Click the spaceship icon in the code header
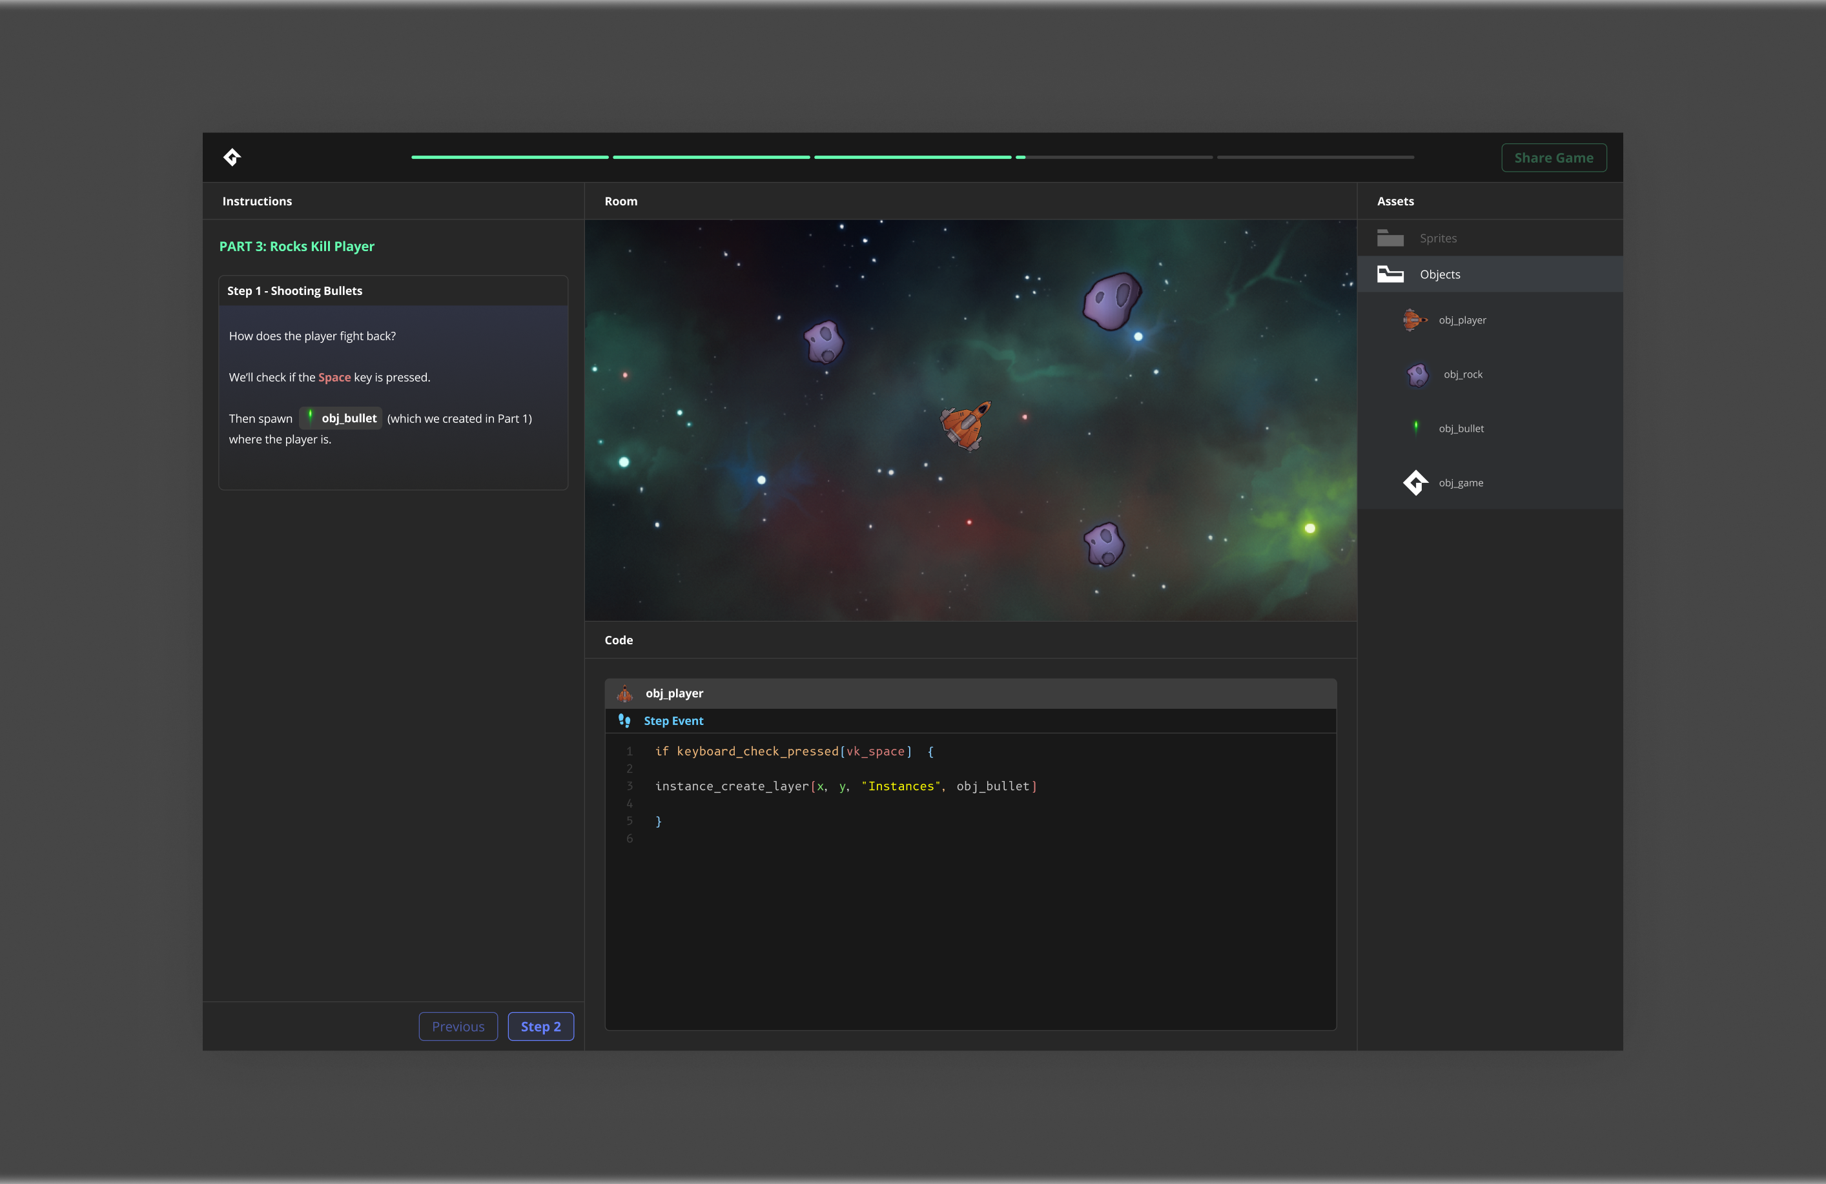 (x=625, y=693)
